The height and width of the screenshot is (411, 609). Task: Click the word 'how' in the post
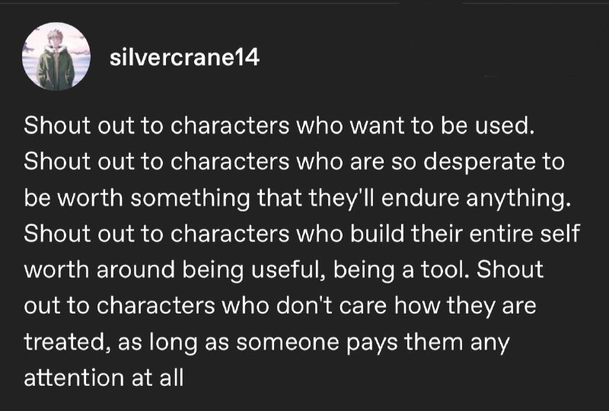coord(417,305)
